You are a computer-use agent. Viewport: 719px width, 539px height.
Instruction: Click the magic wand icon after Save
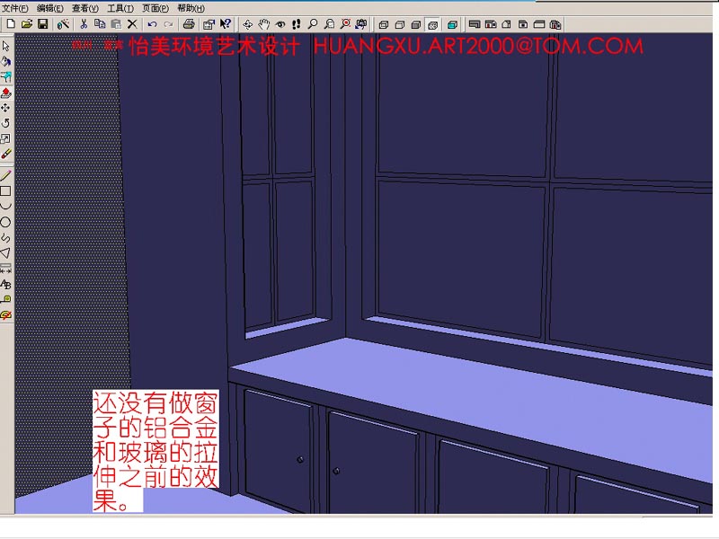coord(63,24)
